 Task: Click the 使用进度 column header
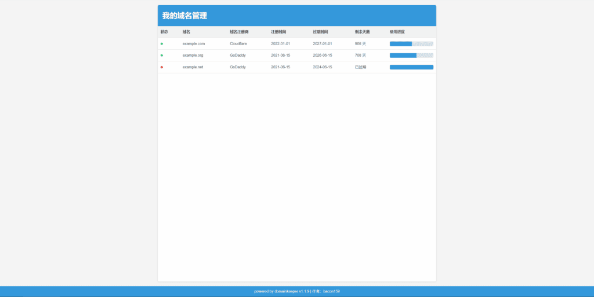pos(397,32)
